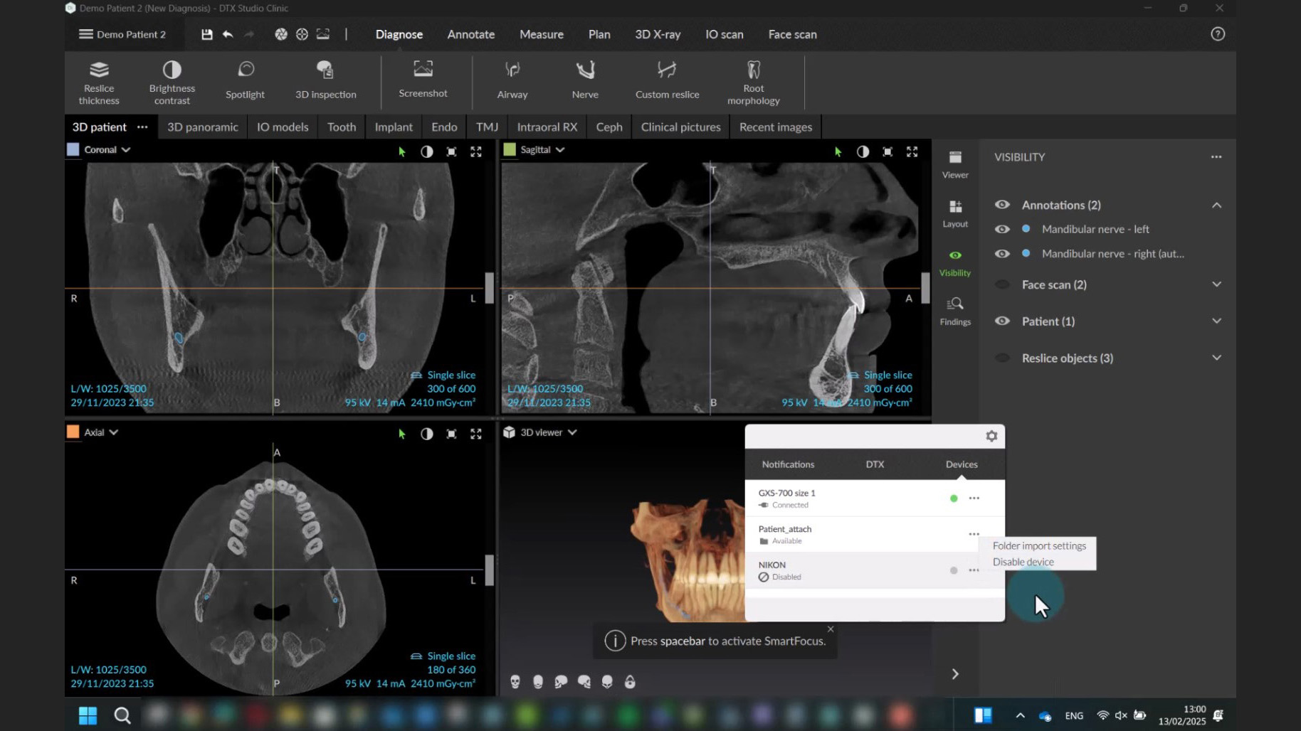
Task: Toggle Annotations group visibility eye
Action: (1002, 205)
